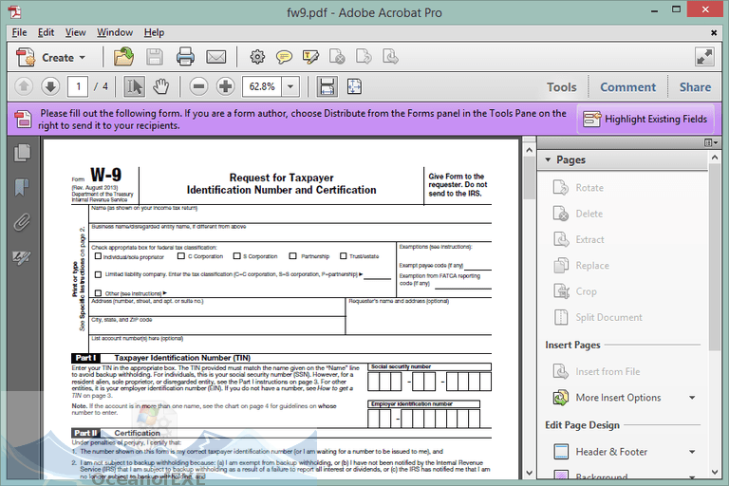729x486 pixels.
Task: Click the Create PDF icon
Action: click(25, 57)
